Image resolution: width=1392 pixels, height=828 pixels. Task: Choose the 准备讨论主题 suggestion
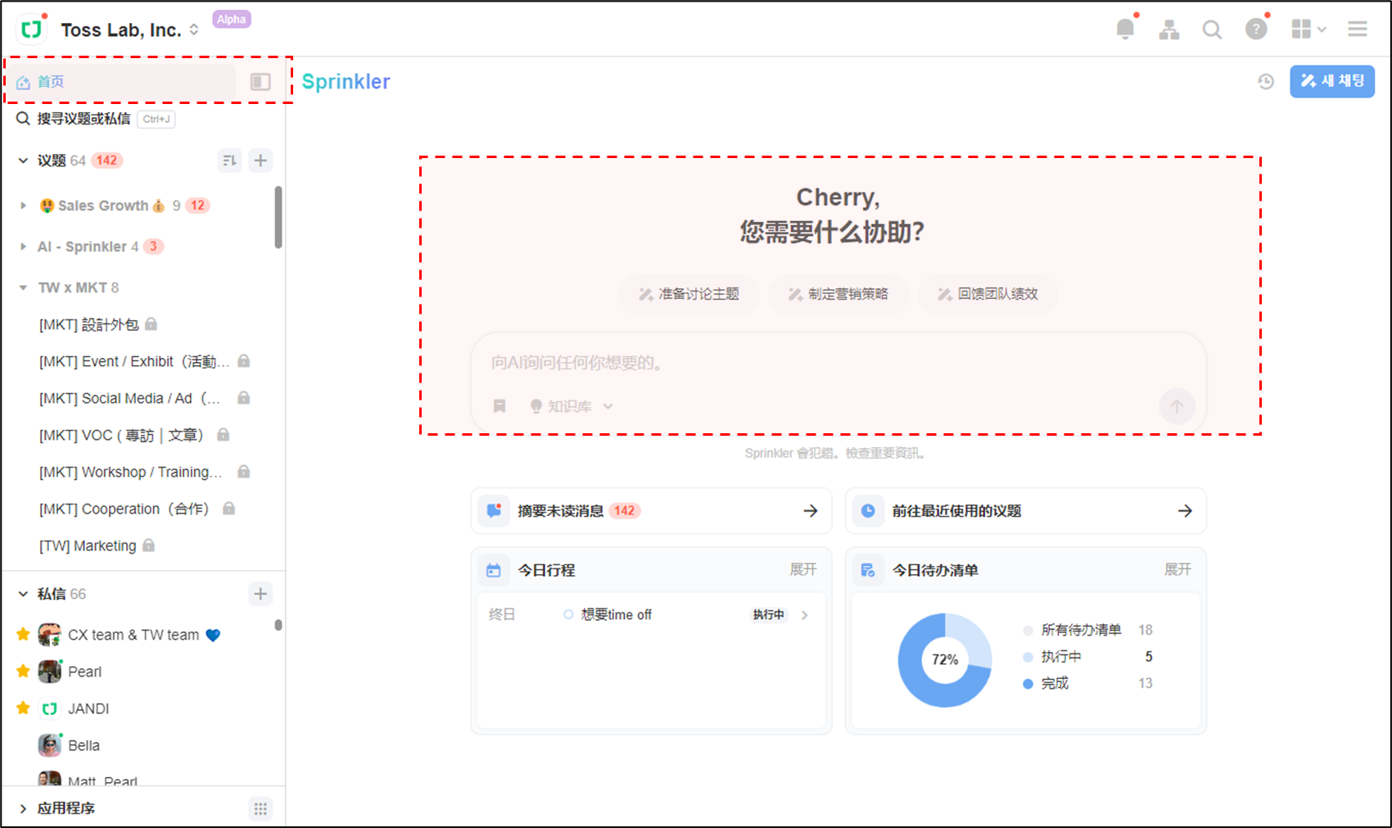click(689, 294)
